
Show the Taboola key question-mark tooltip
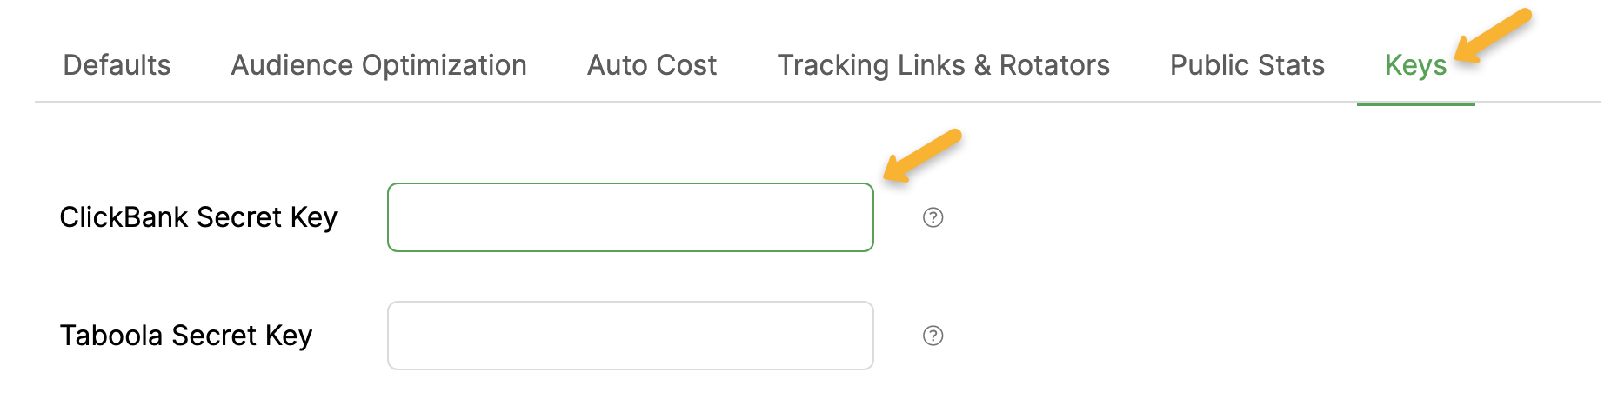pos(933,336)
